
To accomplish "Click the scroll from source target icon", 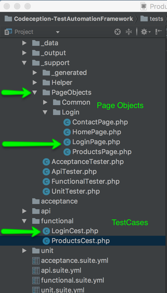I will point(118,32).
